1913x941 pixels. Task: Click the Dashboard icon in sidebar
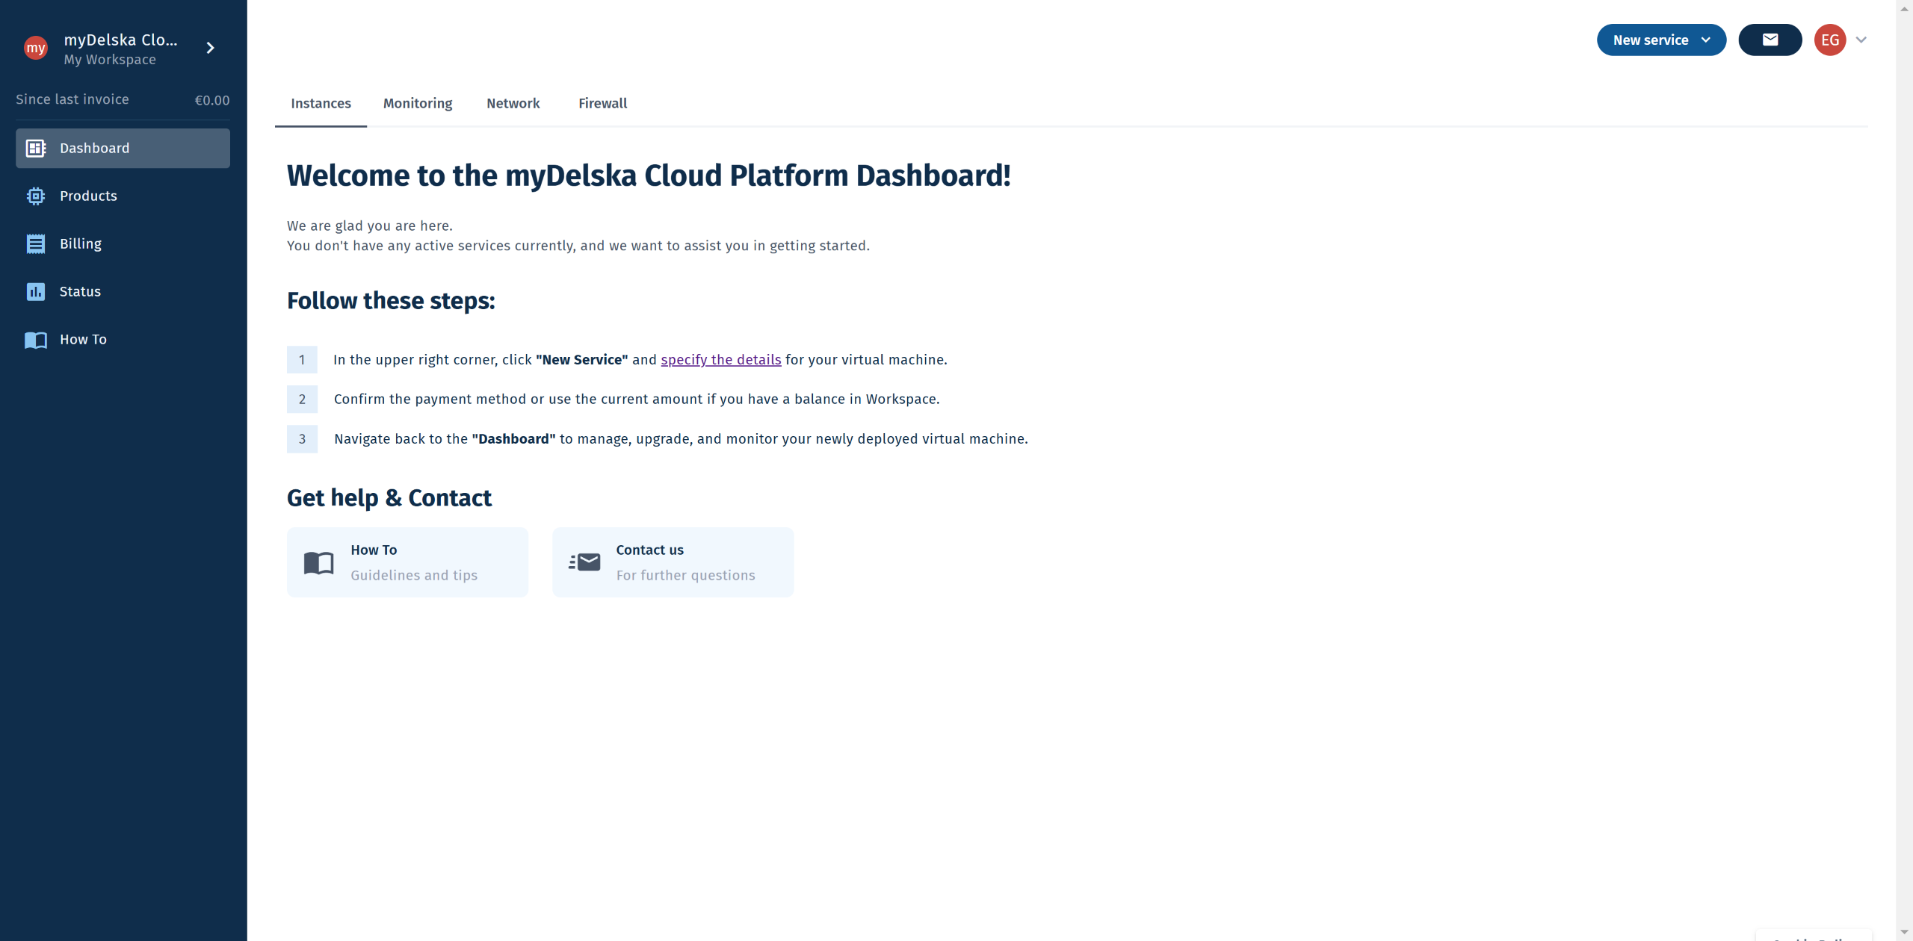[35, 148]
